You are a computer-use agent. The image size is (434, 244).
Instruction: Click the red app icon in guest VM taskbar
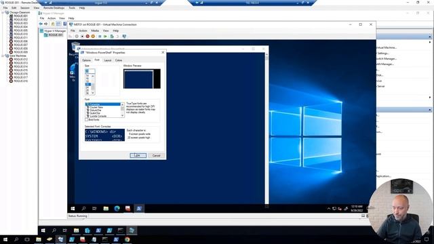pyautogui.click(x=128, y=209)
